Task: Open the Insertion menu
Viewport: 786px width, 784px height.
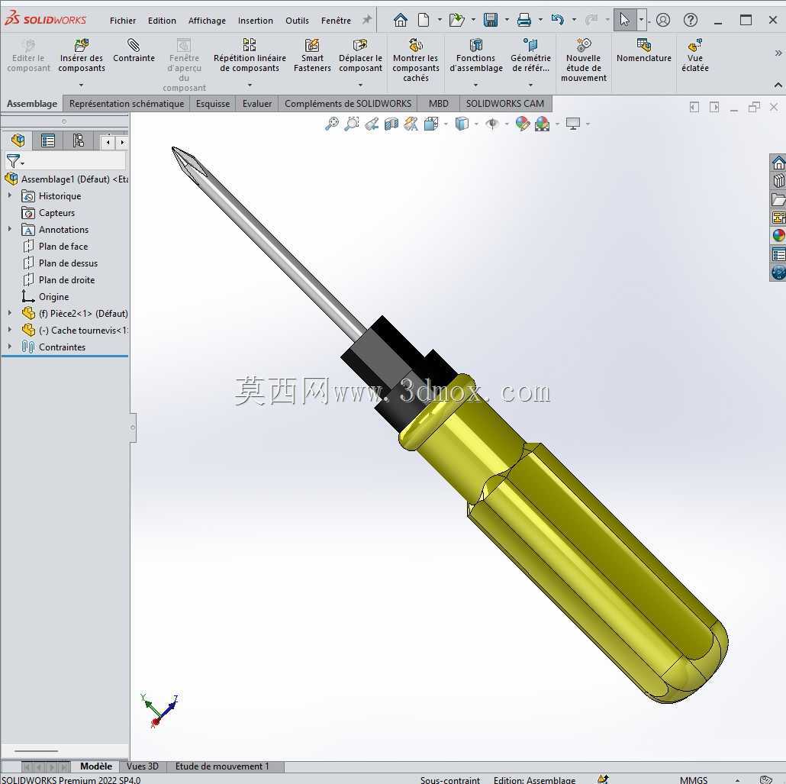Action: tap(256, 21)
